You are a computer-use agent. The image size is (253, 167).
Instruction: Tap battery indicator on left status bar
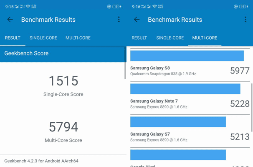[x=117, y=7]
